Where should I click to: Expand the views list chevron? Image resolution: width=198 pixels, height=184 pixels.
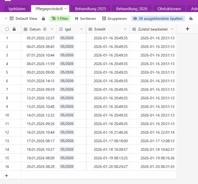tap(6, 18)
